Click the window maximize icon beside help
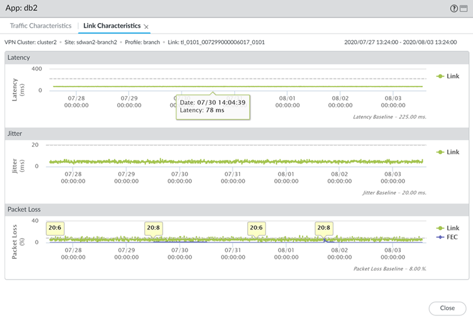The width and height of the screenshot is (473, 322). point(464,8)
